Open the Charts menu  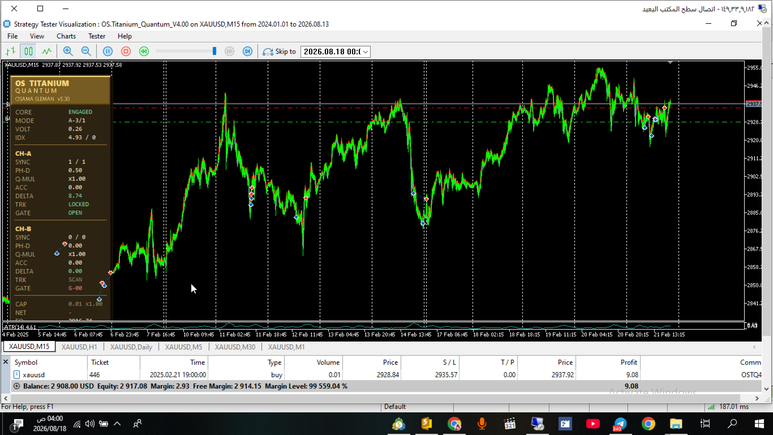click(x=66, y=36)
